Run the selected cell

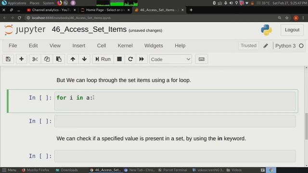[103, 59]
